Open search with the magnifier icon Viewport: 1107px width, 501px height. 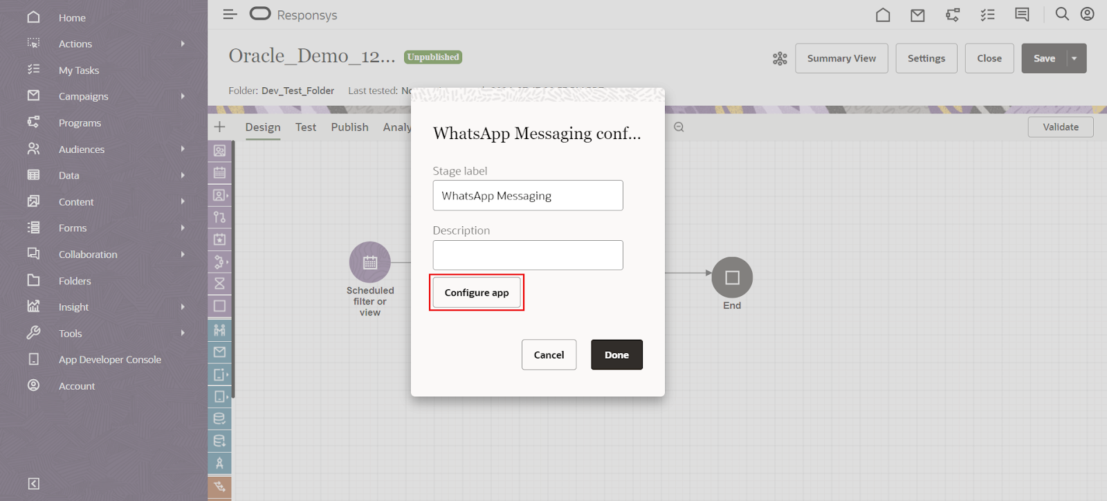click(1062, 14)
